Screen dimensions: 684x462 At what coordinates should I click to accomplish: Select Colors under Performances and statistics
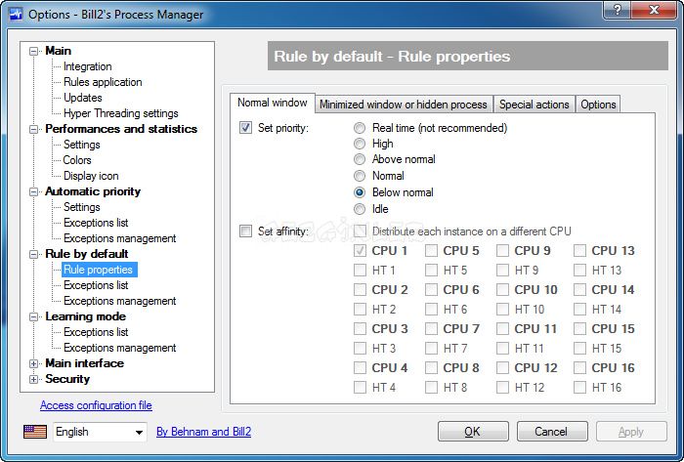click(x=77, y=160)
